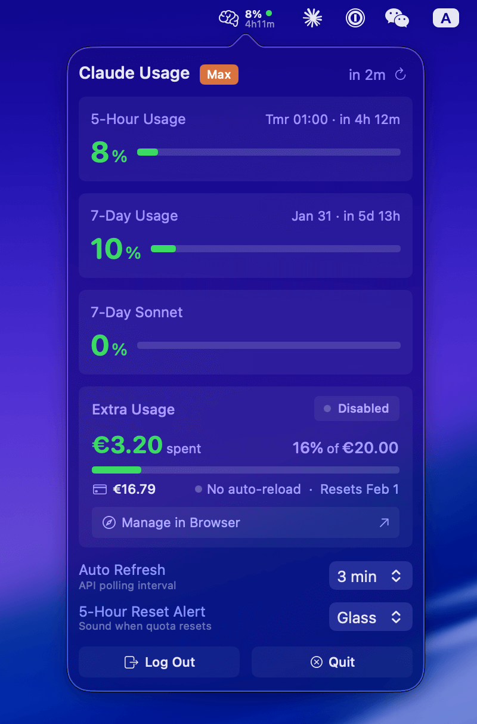Click the 5-Hour Usage progress bar
477x724 pixels.
[268, 152]
